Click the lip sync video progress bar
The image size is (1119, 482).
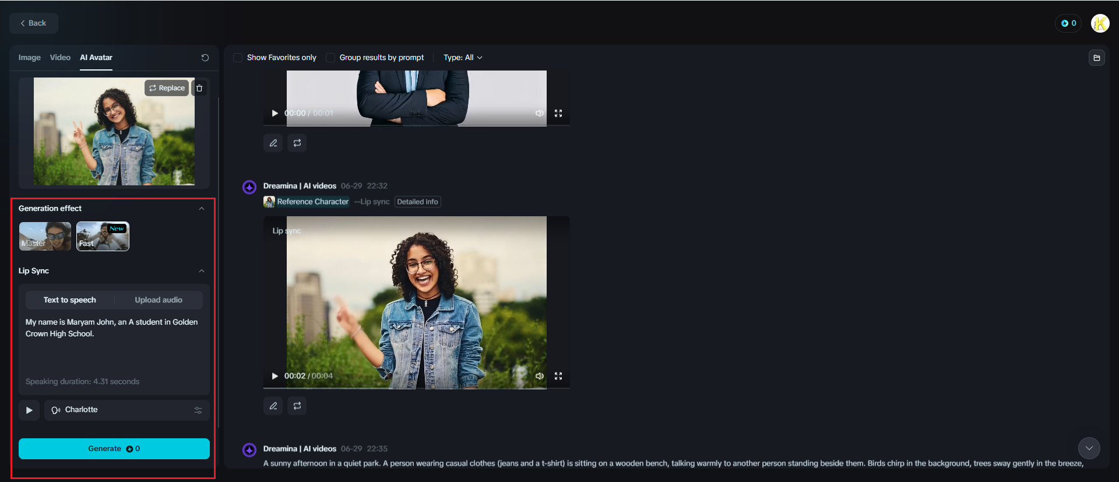click(x=417, y=388)
